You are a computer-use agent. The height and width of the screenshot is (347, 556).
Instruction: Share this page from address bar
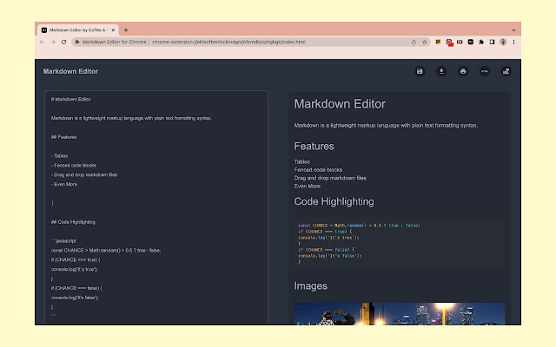tap(414, 42)
